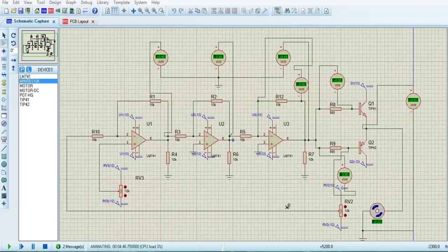The image size is (448, 252).
Task: Open search and tag with binoculars icon
Action: point(287,11)
